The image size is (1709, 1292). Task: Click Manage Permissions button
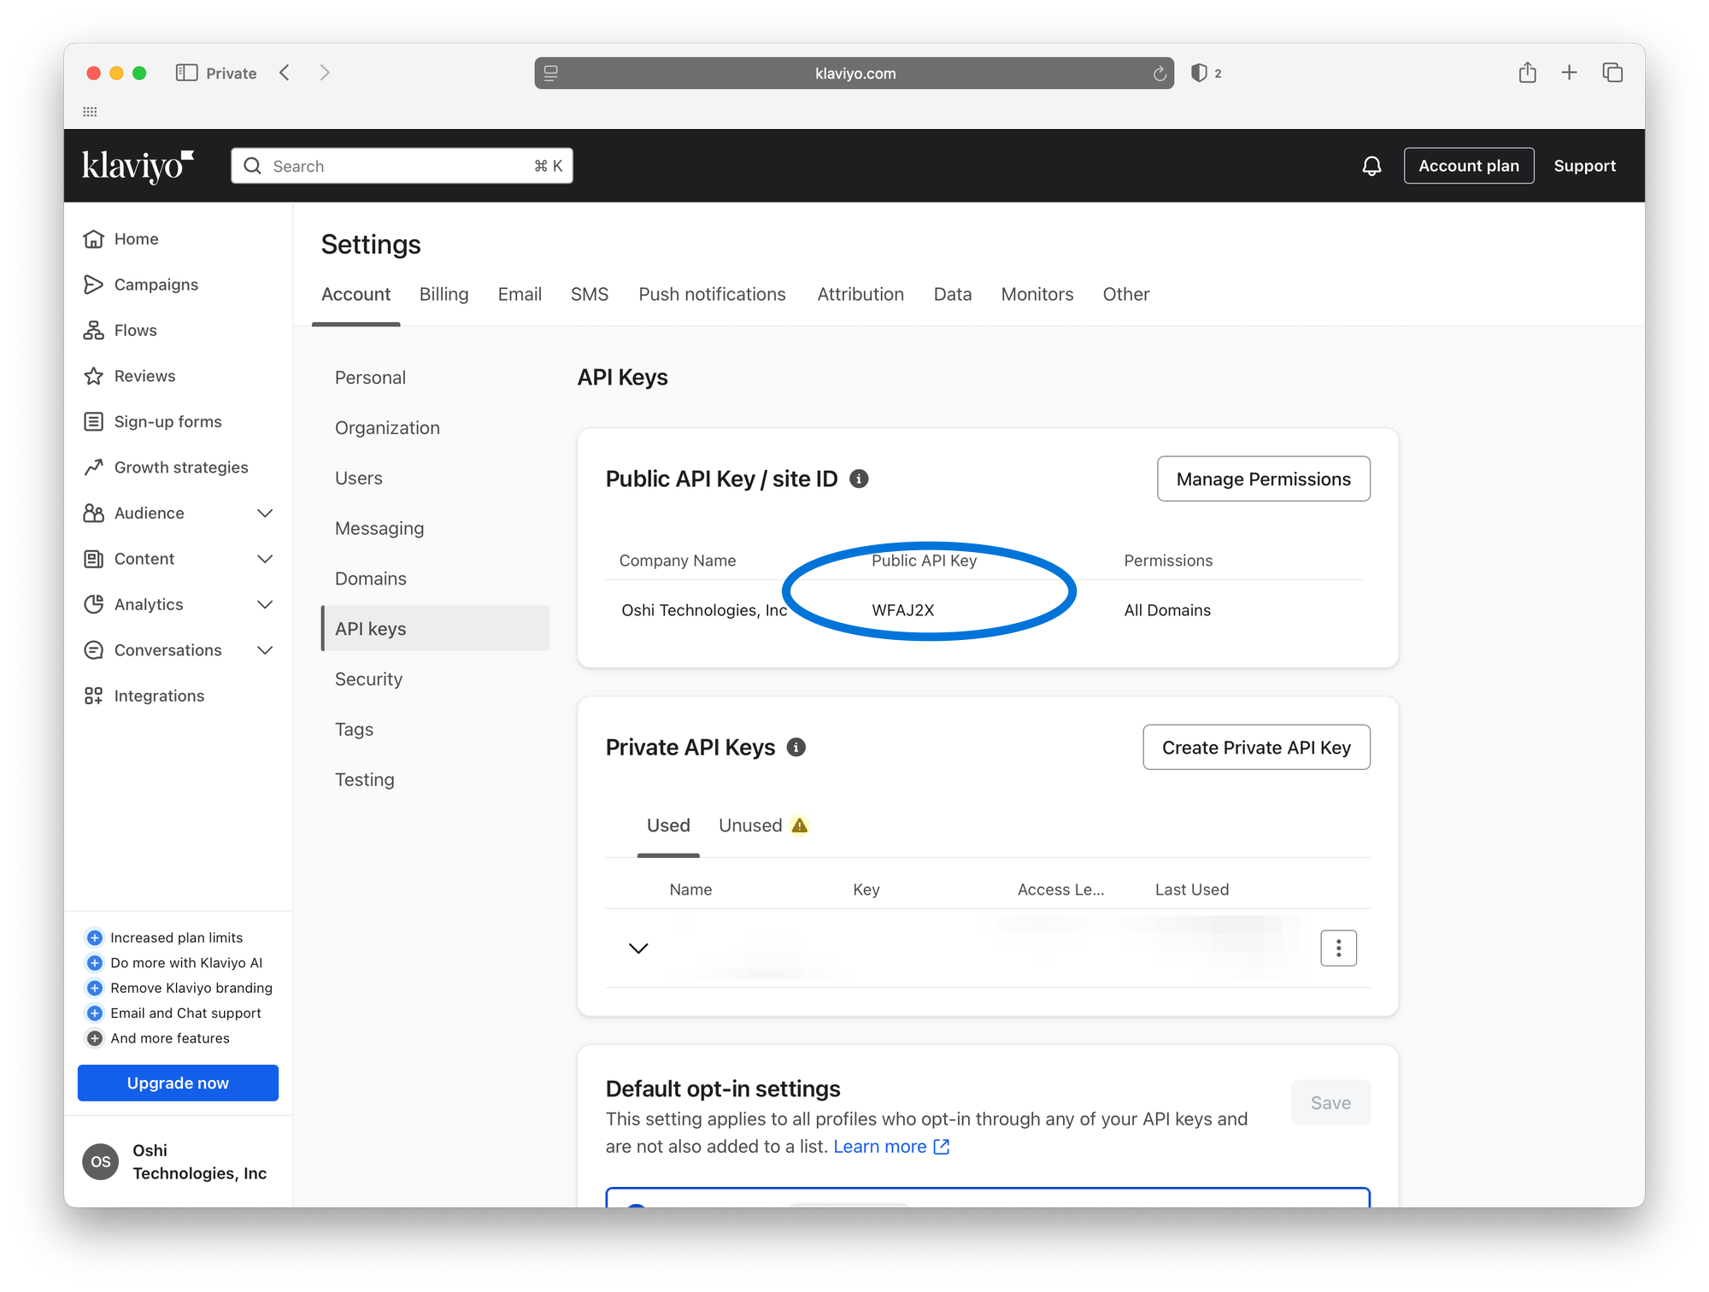(1264, 479)
